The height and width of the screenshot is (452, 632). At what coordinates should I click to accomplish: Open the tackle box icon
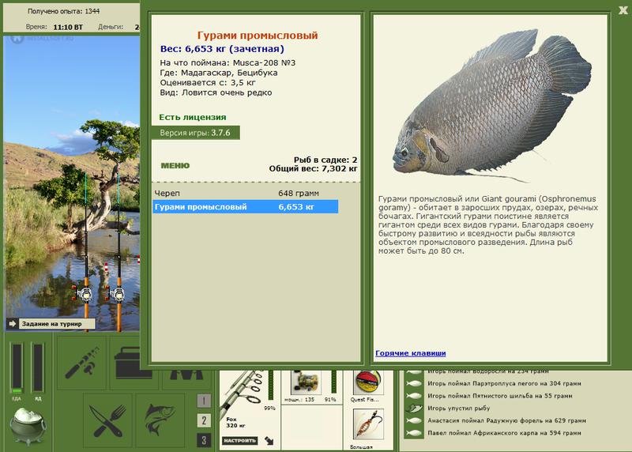134,363
